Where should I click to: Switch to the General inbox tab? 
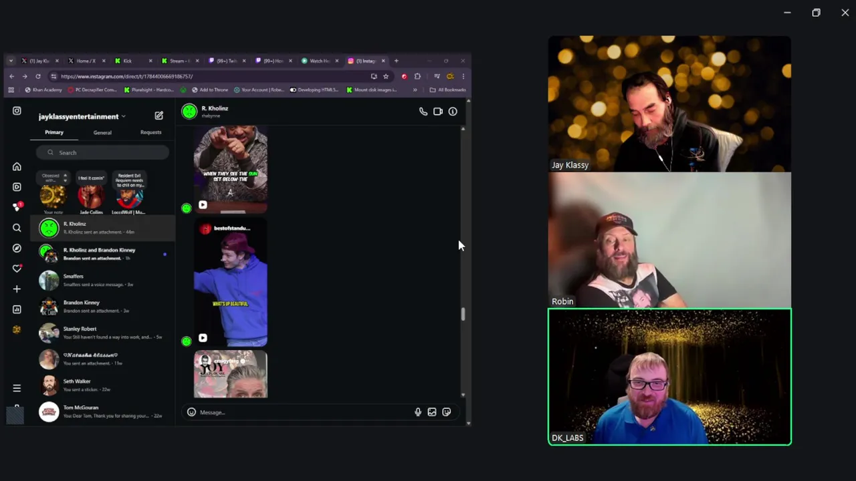click(102, 132)
